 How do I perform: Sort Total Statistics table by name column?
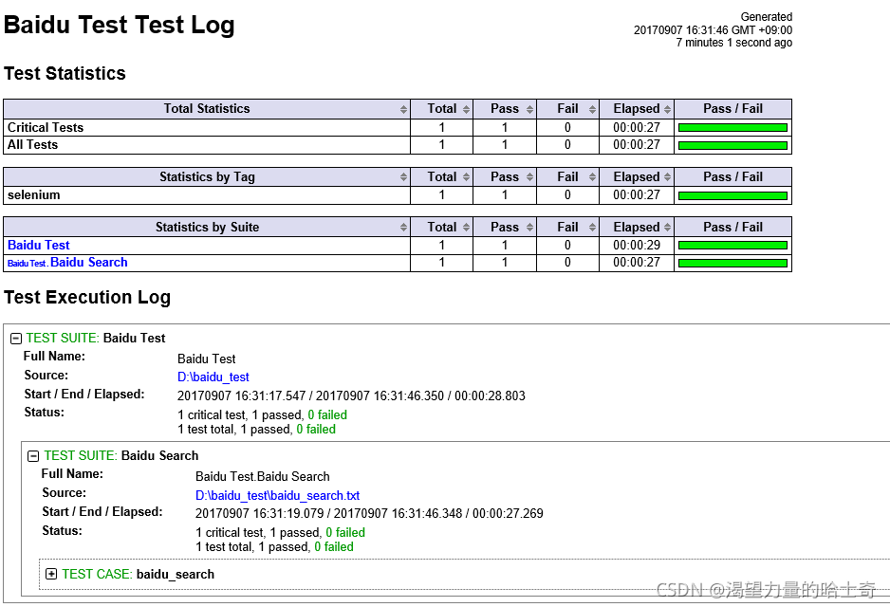click(403, 109)
